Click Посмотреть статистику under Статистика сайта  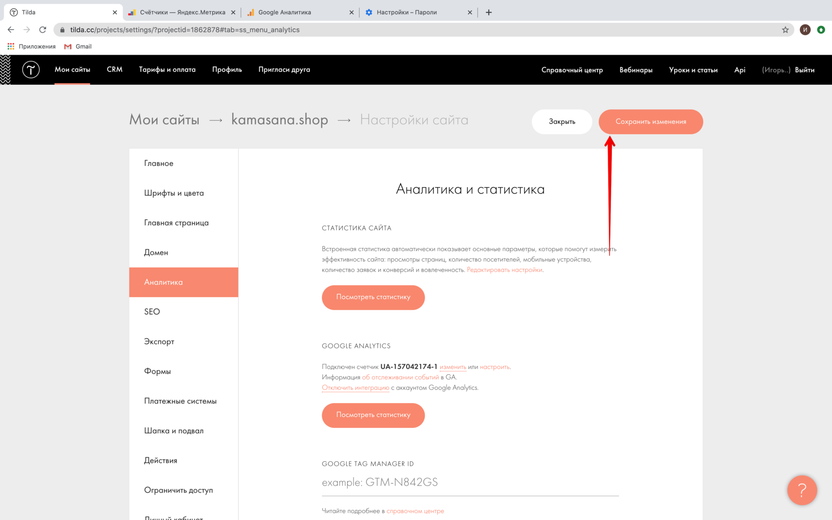[x=373, y=297]
